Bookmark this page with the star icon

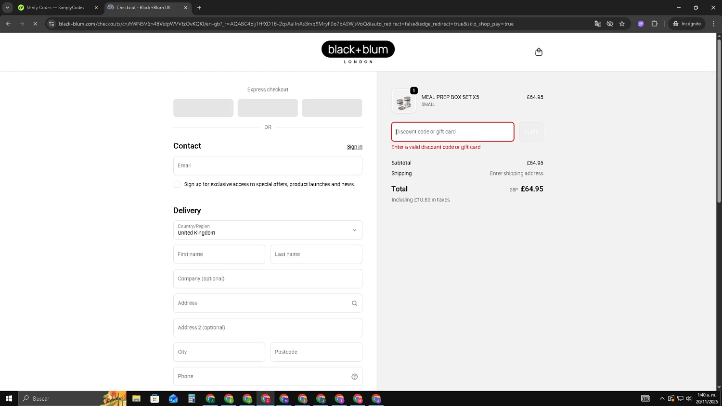coord(622,24)
